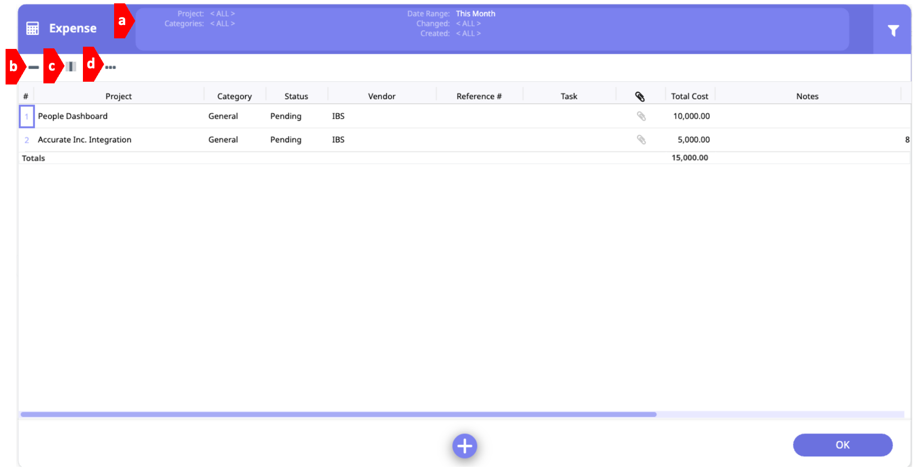
Task: Click the blue plus add expense button
Action: click(464, 446)
